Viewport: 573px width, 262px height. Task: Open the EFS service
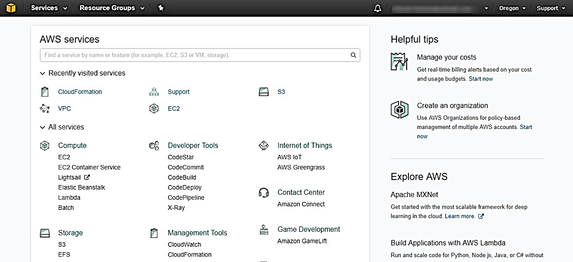pos(64,255)
